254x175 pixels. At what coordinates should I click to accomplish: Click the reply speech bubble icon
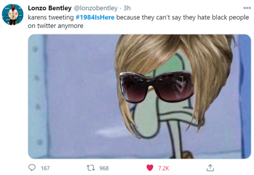[x=33, y=168]
